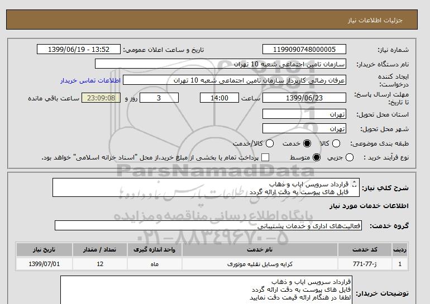The width and height of the screenshot is (430, 304).
Task: Click the گروه خدمت field
Action: pyautogui.click(x=208, y=225)
